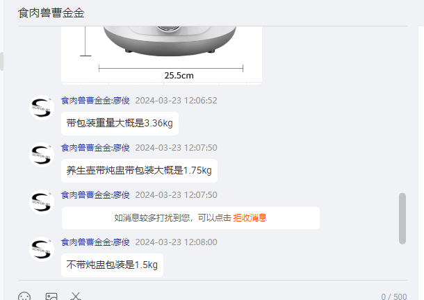This screenshot has width=424, height=300.
Task: Select message 带包装重量大概是3.36kg
Action: (120, 124)
